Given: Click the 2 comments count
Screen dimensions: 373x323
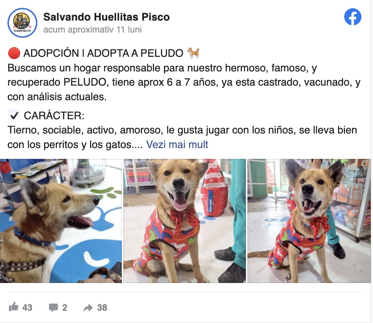Looking at the screenshot, I should pyautogui.click(x=65, y=308).
